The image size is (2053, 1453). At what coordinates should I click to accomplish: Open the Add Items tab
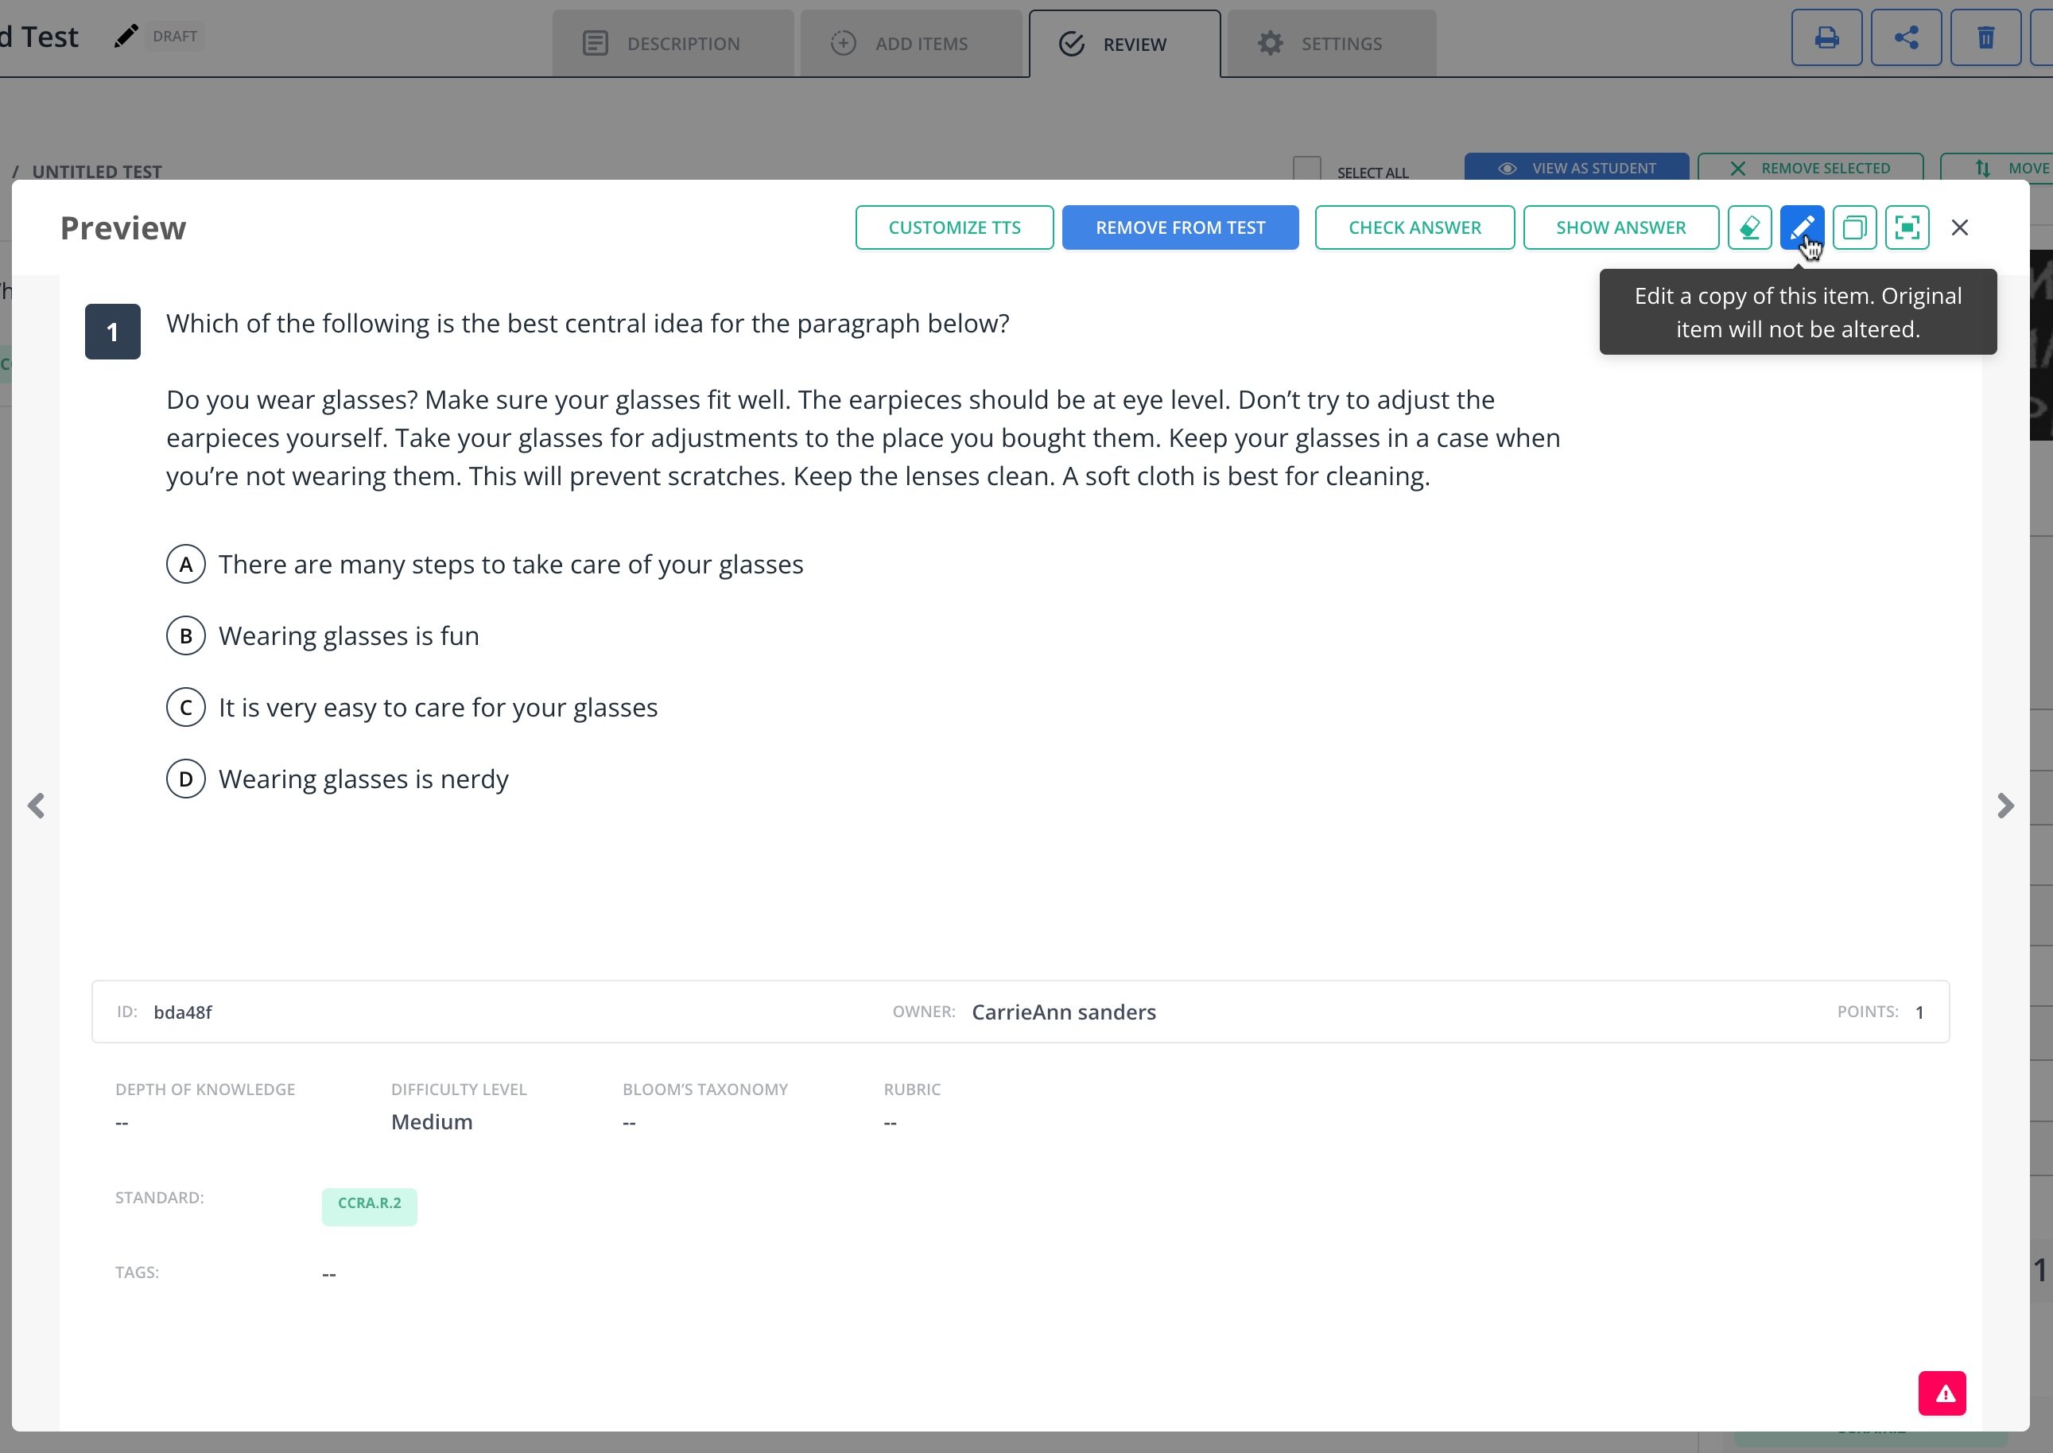910,43
